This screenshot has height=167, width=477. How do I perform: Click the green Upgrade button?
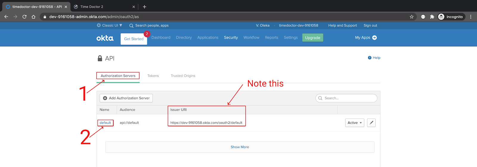click(x=313, y=38)
